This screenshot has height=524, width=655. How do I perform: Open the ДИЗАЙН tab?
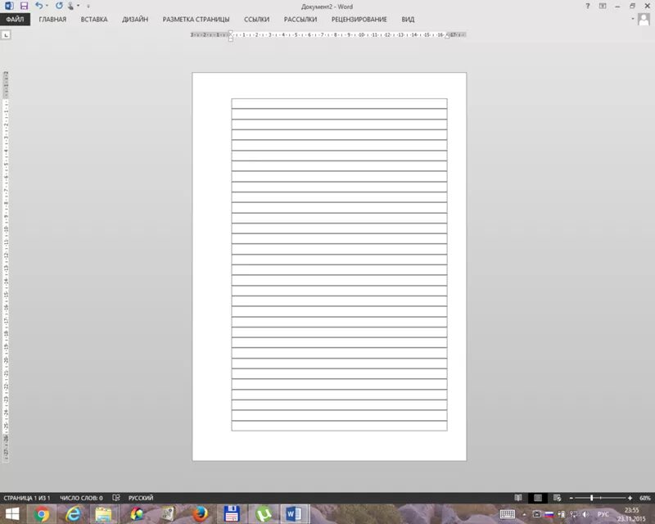pyautogui.click(x=135, y=19)
